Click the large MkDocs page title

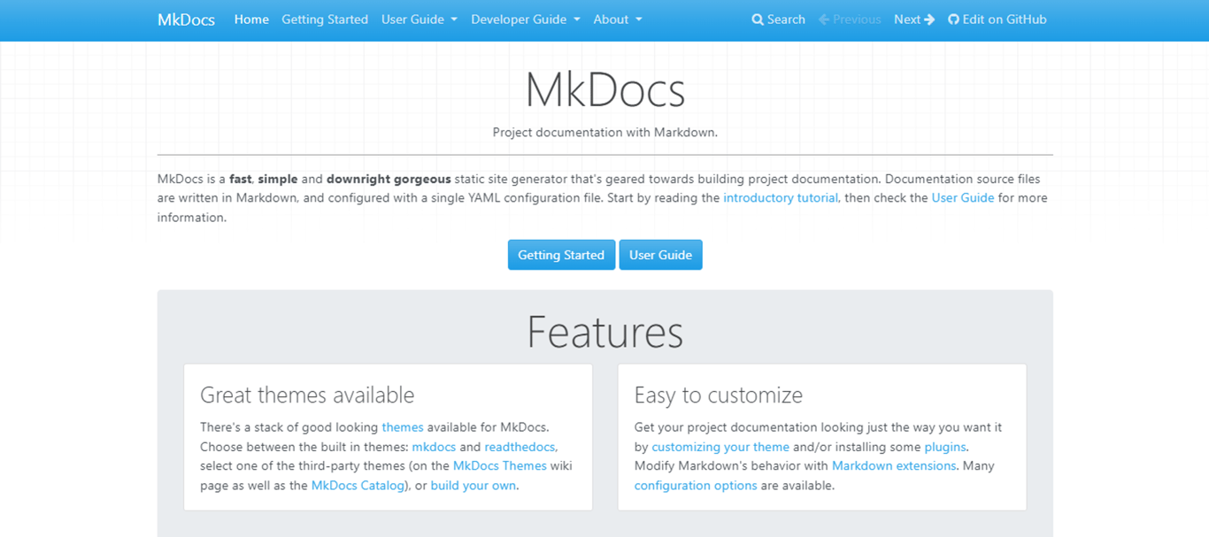[x=605, y=90]
